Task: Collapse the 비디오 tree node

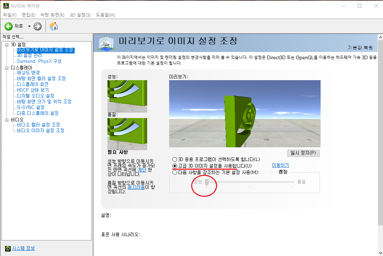Action: tap(6, 120)
